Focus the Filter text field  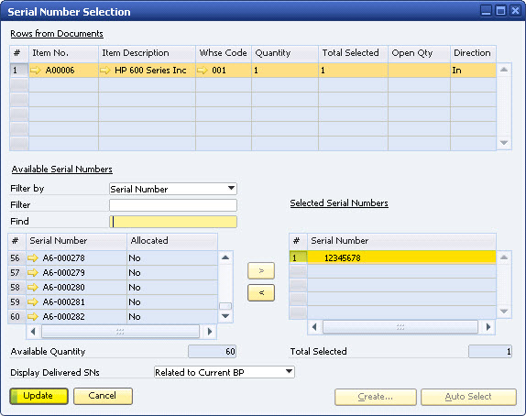pyautogui.click(x=173, y=205)
